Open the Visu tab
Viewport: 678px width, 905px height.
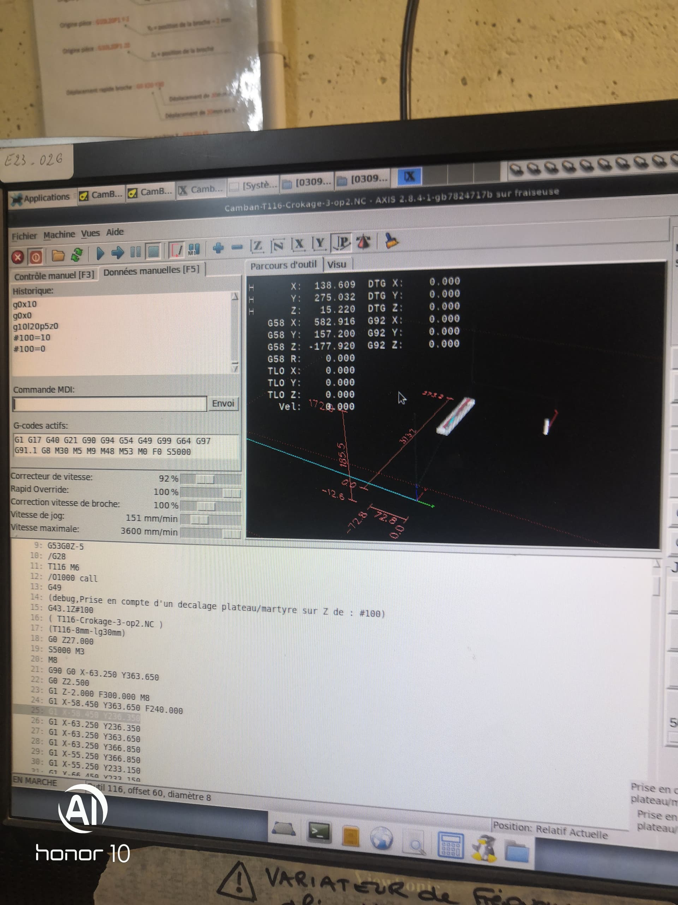coord(337,264)
